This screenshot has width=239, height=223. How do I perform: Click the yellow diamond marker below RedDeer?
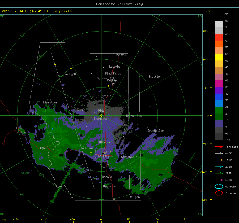pos(109,86)
